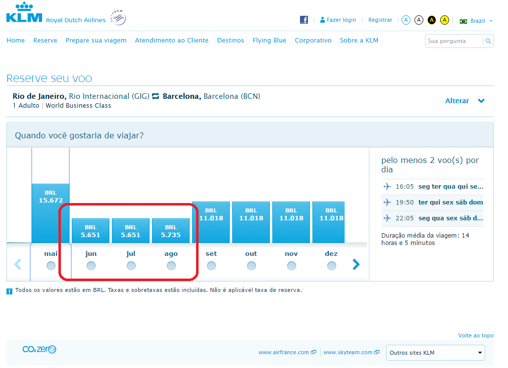Viewport: 508px width, 368px height.
Task: Click the 16:05 flight days text
Action: click(x=451, y=186)
